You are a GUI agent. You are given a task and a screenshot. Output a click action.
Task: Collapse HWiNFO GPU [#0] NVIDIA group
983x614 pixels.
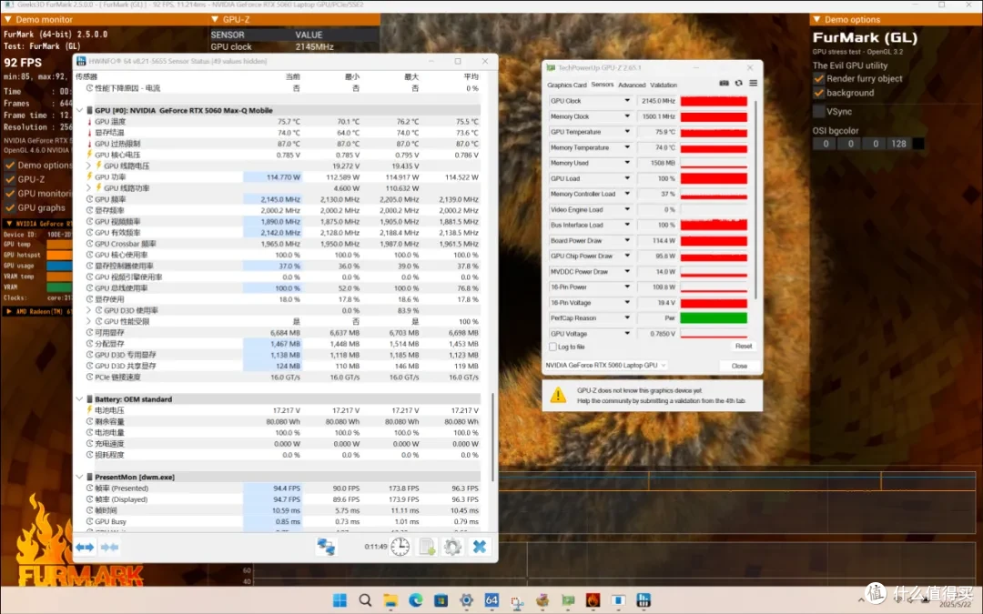[x=79, y=110]
